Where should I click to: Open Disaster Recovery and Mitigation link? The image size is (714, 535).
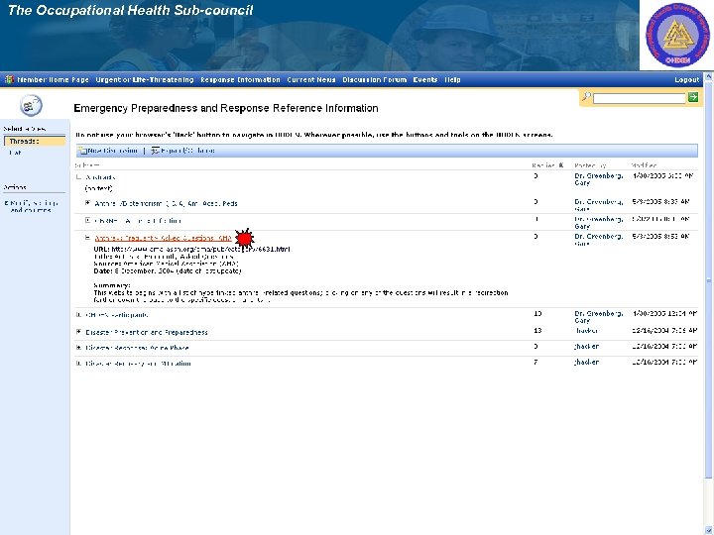point(139,364)
